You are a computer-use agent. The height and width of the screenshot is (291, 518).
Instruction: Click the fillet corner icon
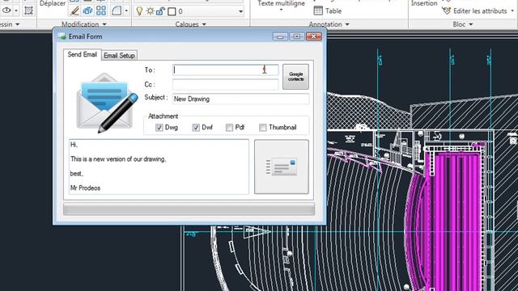click(x=117, y=11)
